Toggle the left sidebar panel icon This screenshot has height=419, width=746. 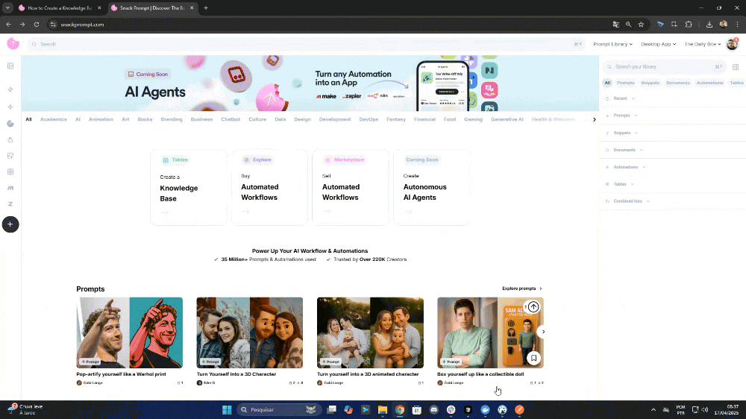(10, 66)
